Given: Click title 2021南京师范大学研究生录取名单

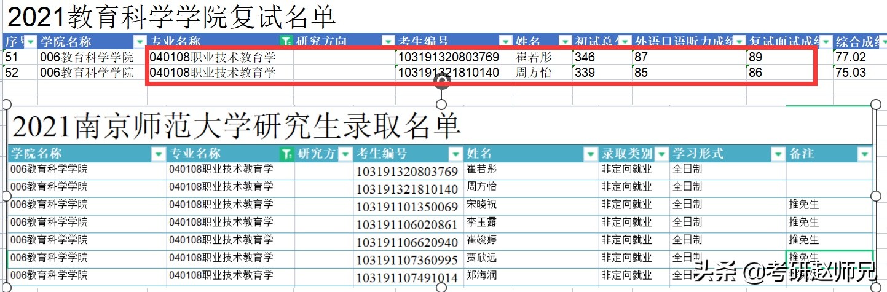Looking at the screenshot, I should 236,127.
